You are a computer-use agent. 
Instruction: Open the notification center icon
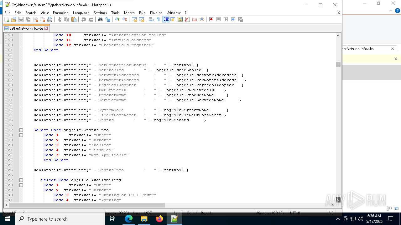pos(391,219)
